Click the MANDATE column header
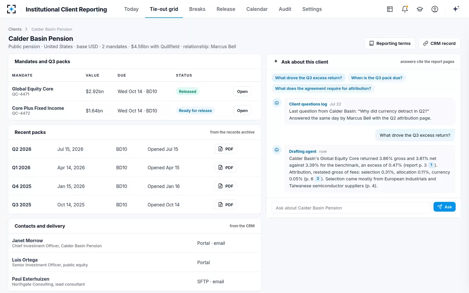 (x=22, y=75)
